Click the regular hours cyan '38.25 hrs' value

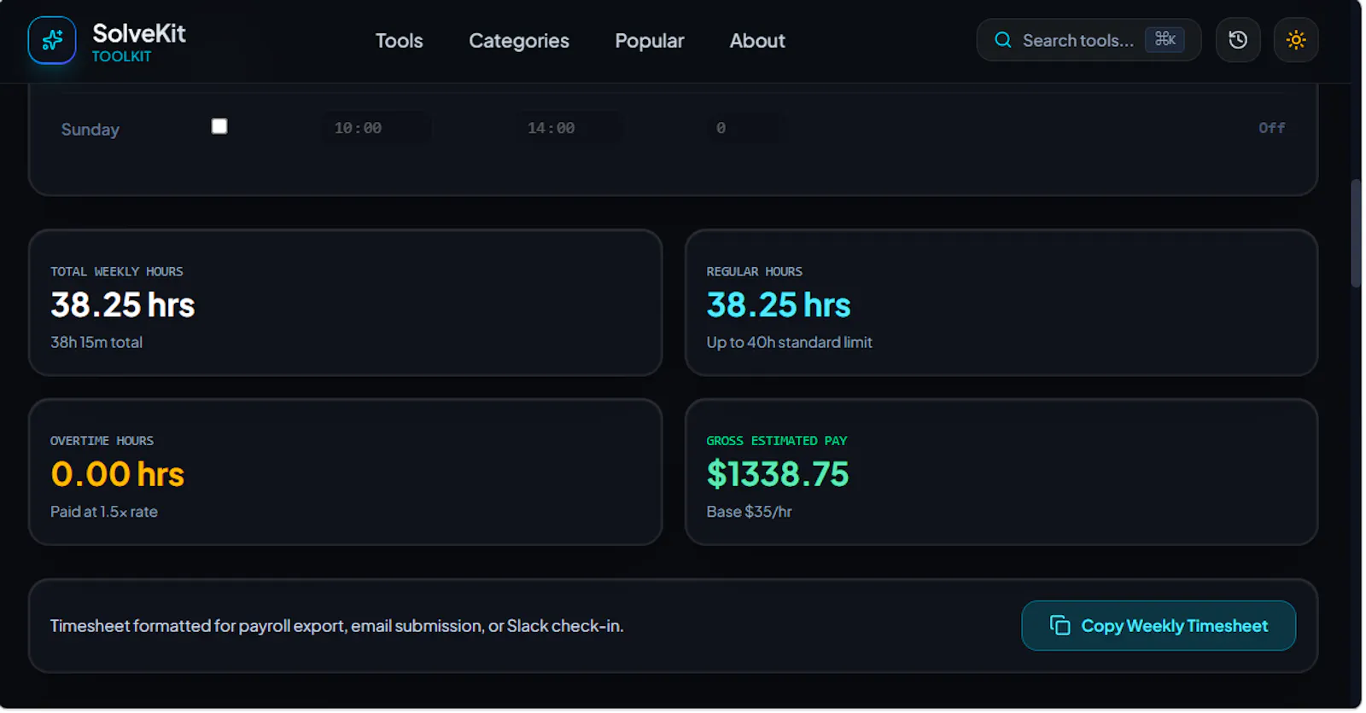point(779,305)
